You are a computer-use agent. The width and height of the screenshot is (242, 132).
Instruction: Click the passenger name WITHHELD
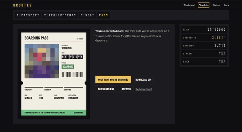[67, 48]
